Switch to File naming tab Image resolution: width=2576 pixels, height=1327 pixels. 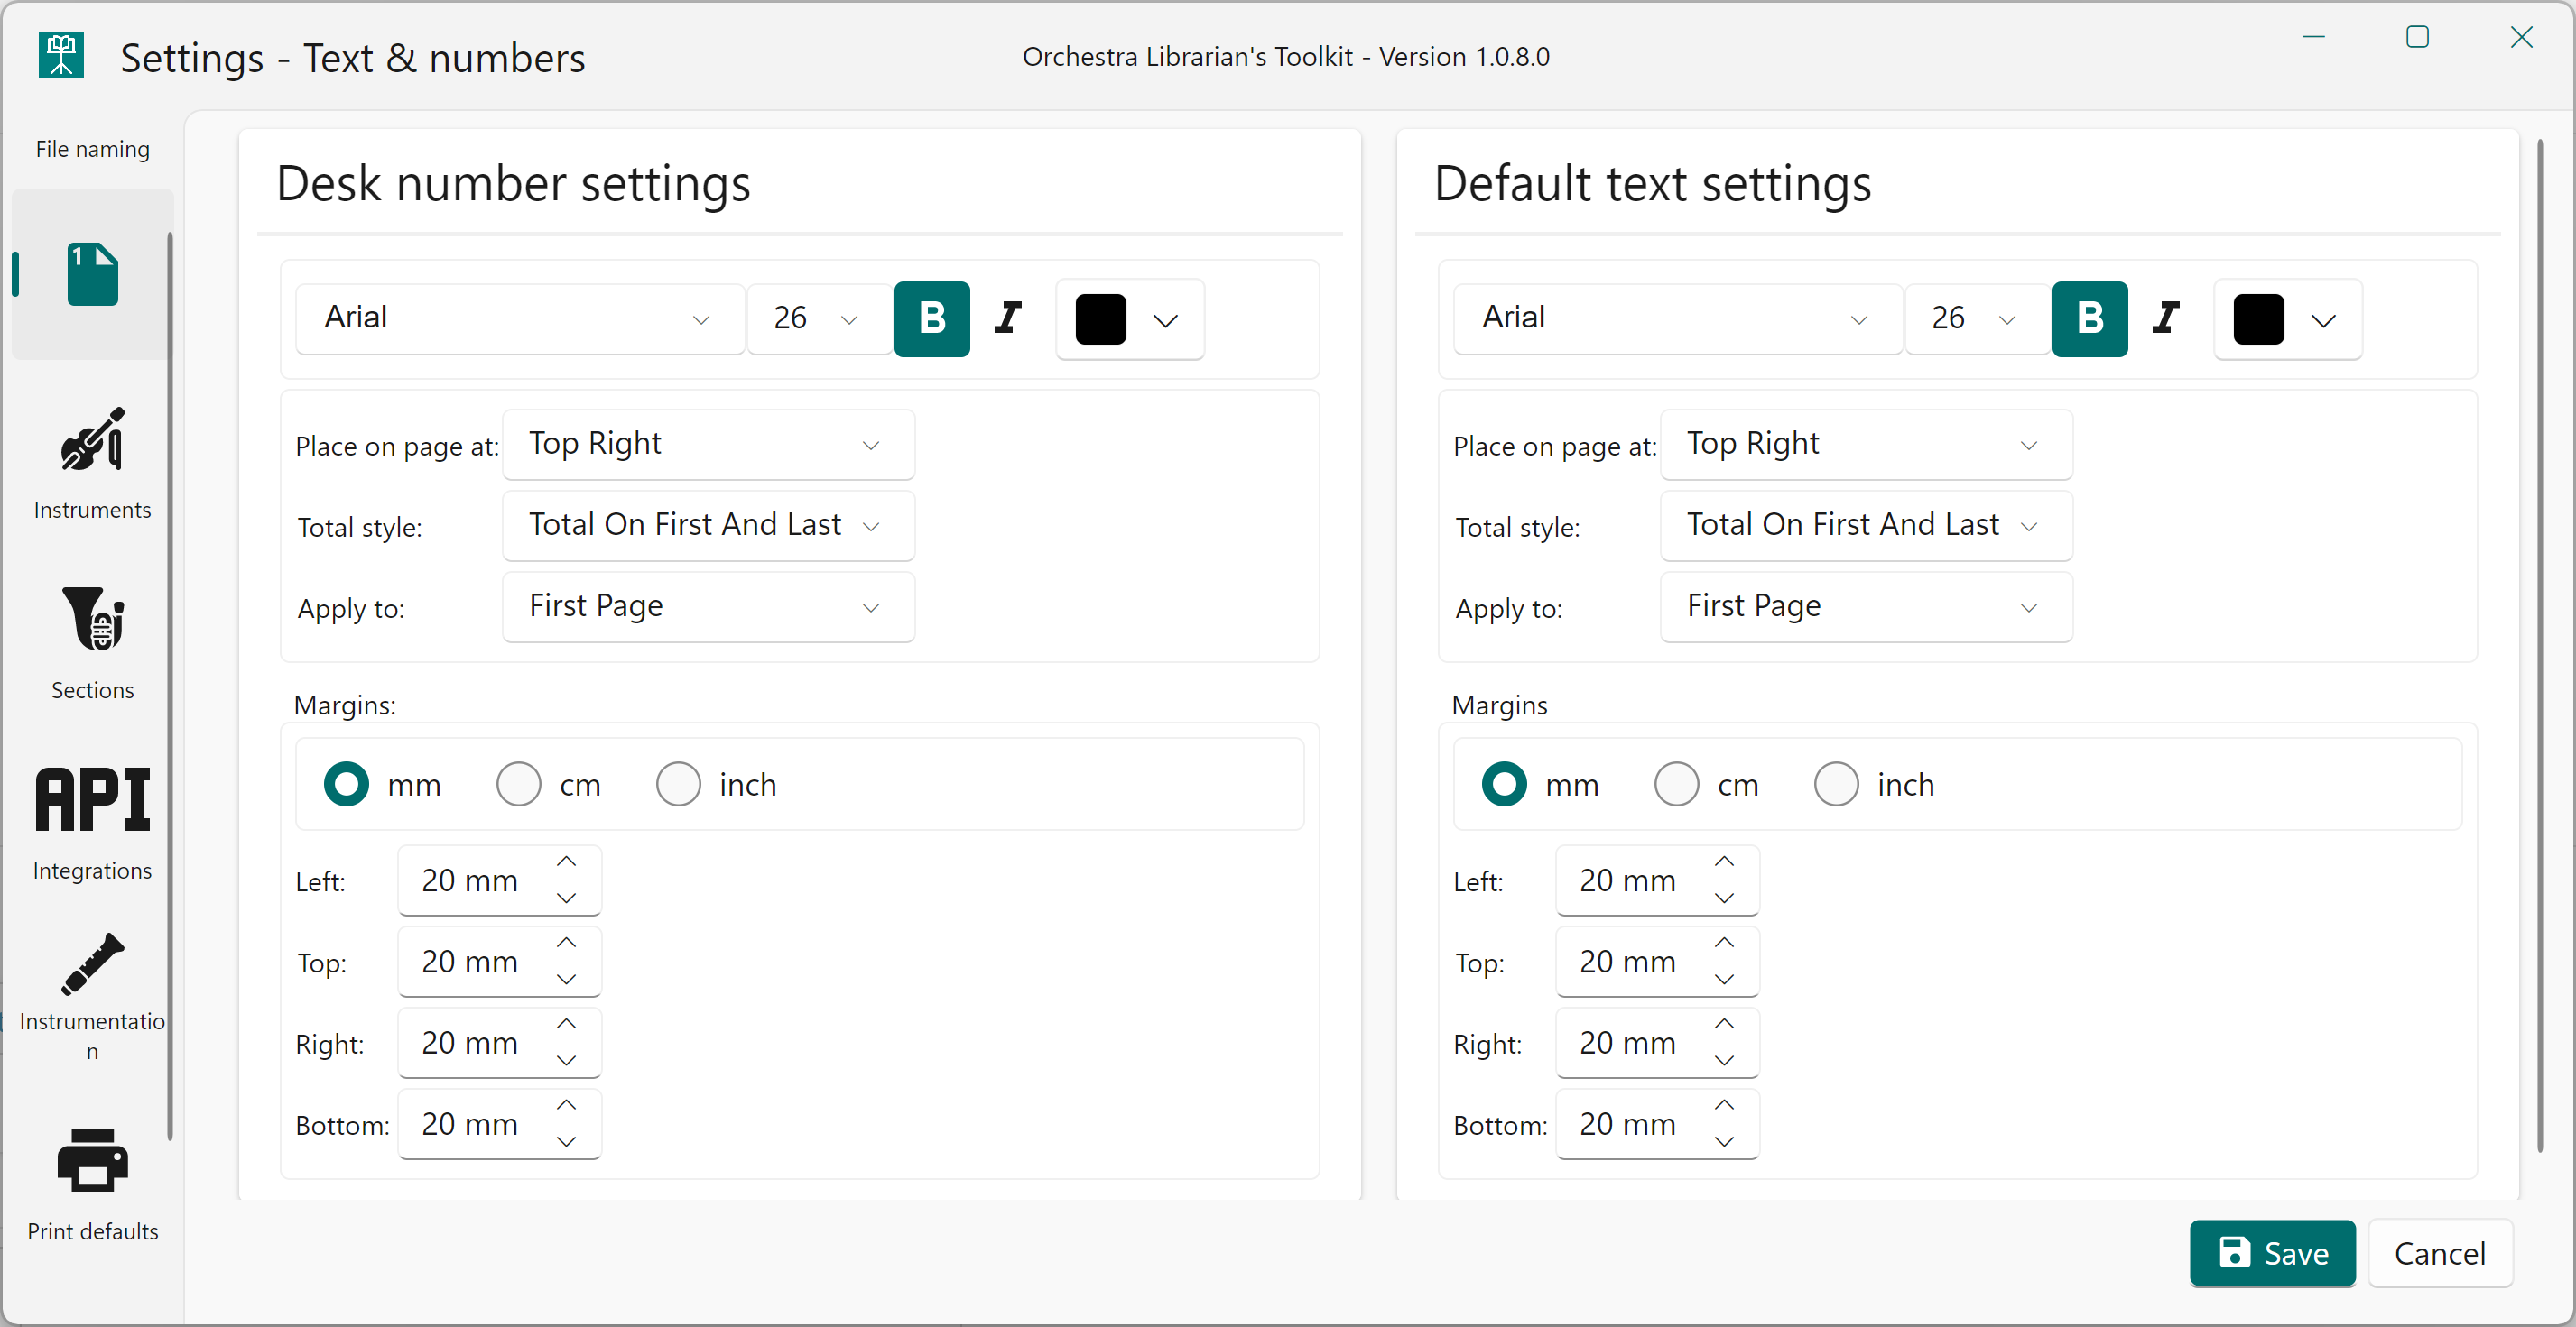pos(92,149)
